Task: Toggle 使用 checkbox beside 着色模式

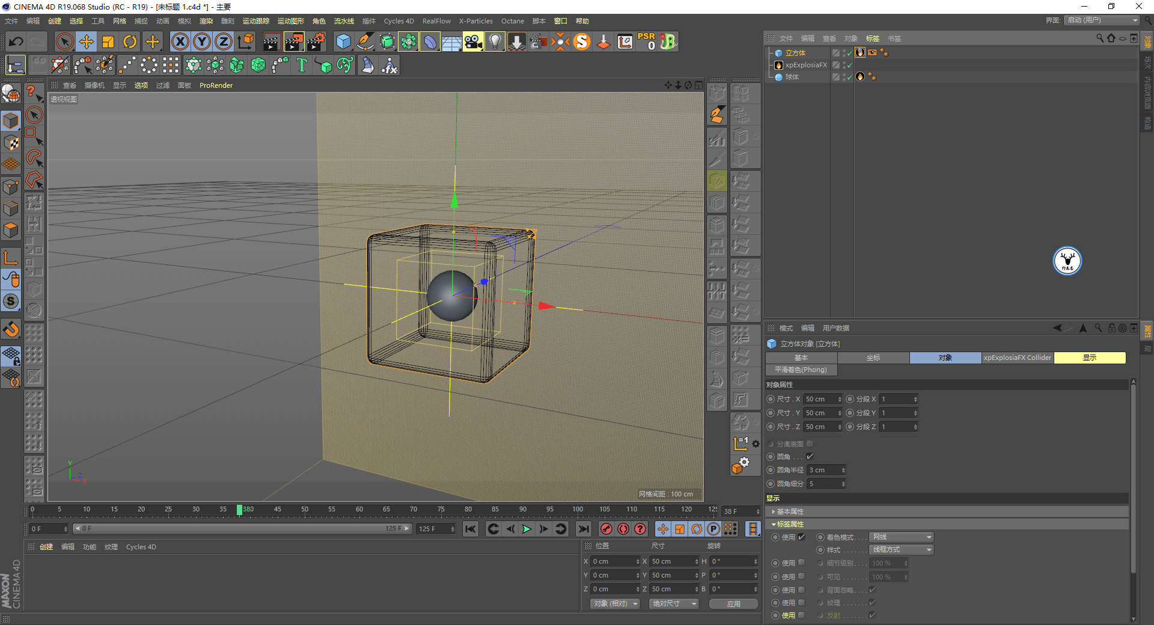Action: point(801,537)
